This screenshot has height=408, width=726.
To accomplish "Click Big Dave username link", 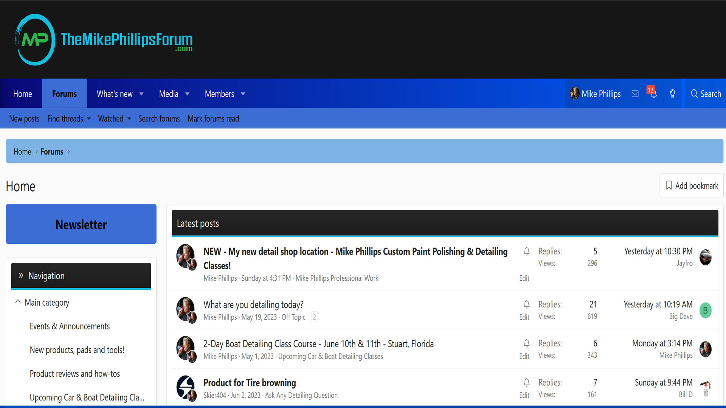I will pyautogui.click(x=681, y=317).
